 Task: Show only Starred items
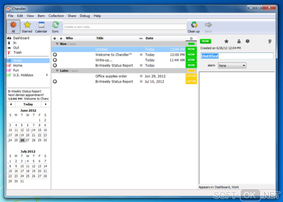point(27,27)
